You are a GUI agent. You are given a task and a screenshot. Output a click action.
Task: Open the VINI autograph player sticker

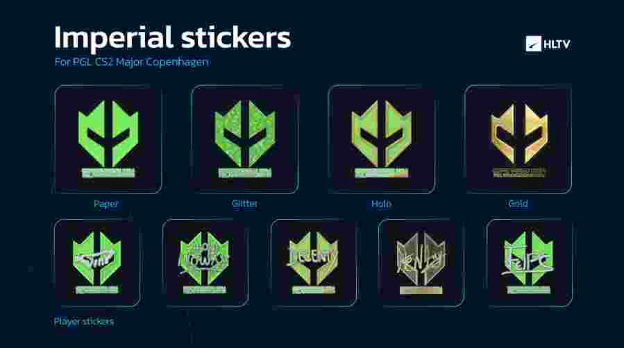pyautogui.click(x=97, y=263)
